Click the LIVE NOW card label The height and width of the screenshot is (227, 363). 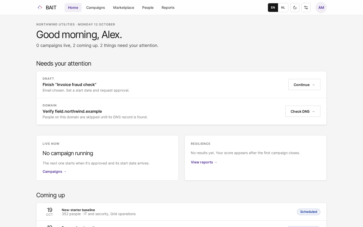tap(51, 144)
